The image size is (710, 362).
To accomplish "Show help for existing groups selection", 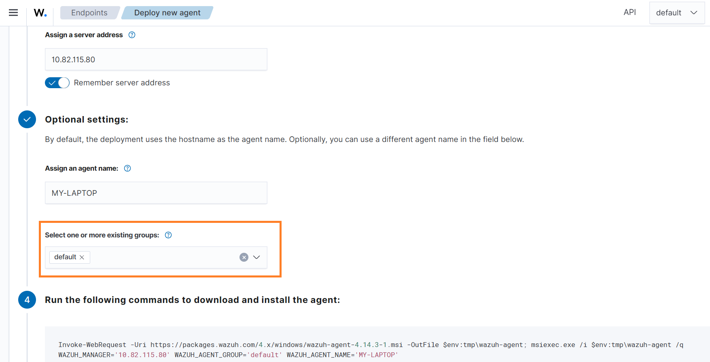I will click(x=168, y=235).
